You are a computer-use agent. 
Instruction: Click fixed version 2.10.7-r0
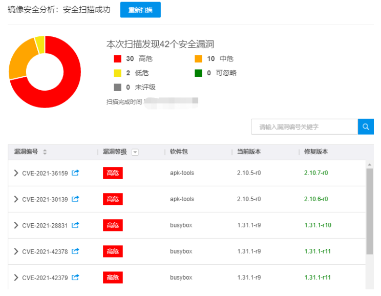pyautogui.click(x=316, y=173)
